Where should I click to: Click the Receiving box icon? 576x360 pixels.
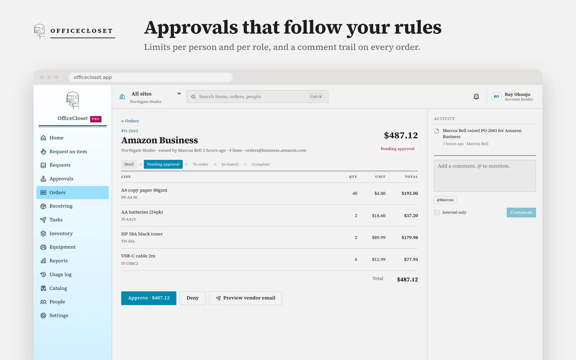point(43,206)
